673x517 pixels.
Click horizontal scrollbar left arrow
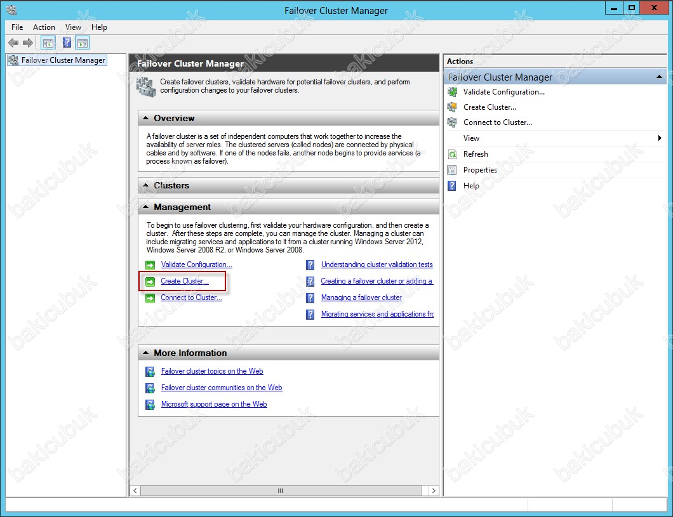click(135, 490)
